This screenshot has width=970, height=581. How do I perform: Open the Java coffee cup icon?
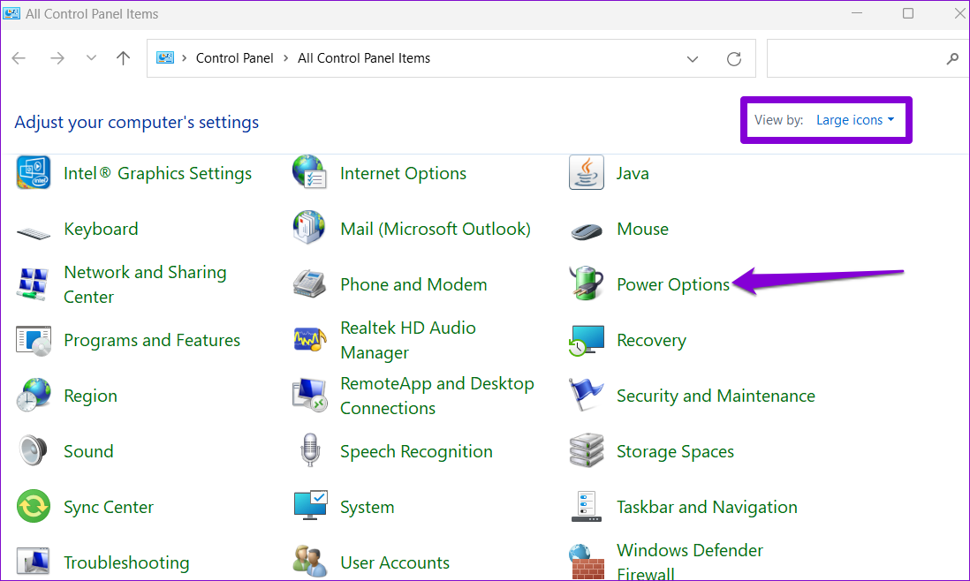pos(586,173)
